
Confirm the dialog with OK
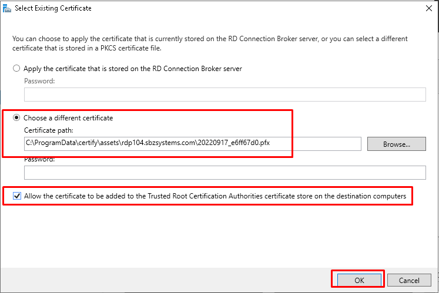pos(359,281)
